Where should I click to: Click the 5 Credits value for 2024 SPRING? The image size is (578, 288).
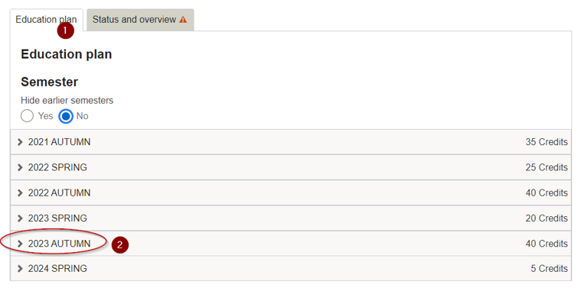point(549,268)
